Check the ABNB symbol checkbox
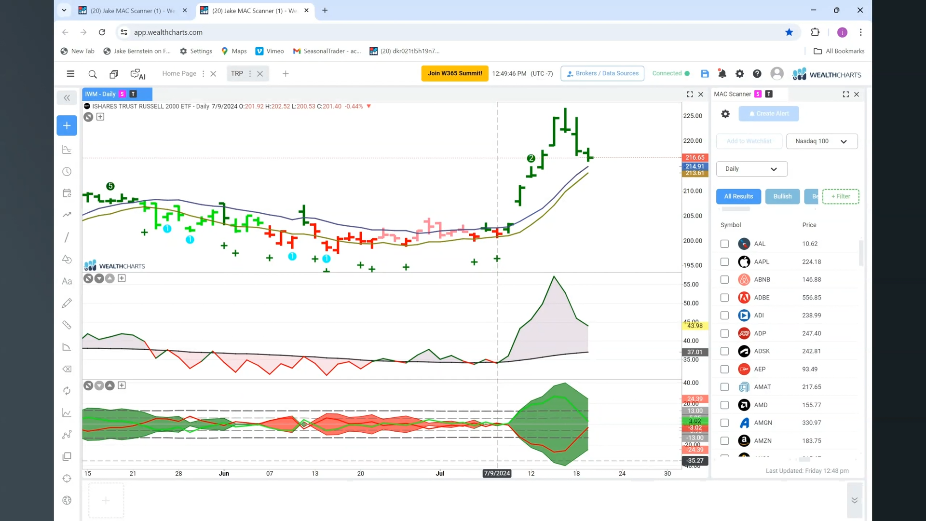926x521 pixels. 724,280
